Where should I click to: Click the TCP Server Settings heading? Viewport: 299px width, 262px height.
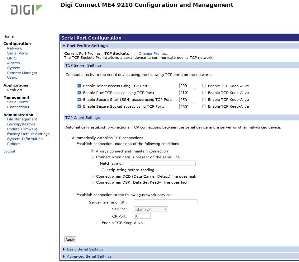click(x=83, y=65)
